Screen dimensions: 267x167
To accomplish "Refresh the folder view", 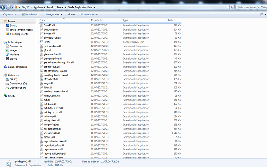I will click(232, 7).
